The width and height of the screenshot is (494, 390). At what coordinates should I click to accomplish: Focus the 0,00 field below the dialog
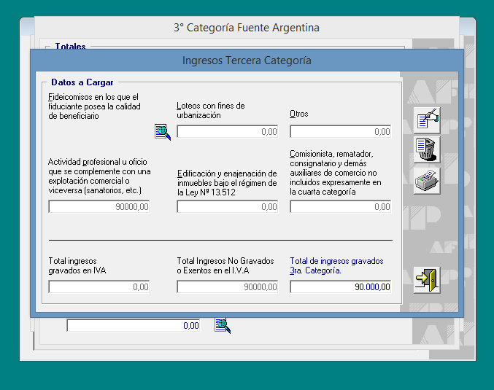pos(134,326)
